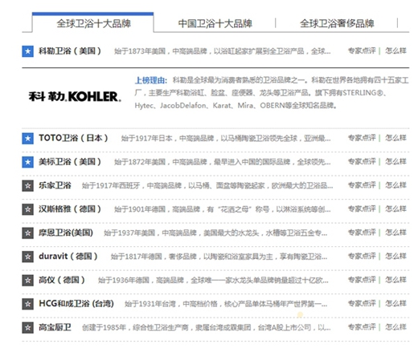Click 专家点评 in the duravit row

point(362,256)
